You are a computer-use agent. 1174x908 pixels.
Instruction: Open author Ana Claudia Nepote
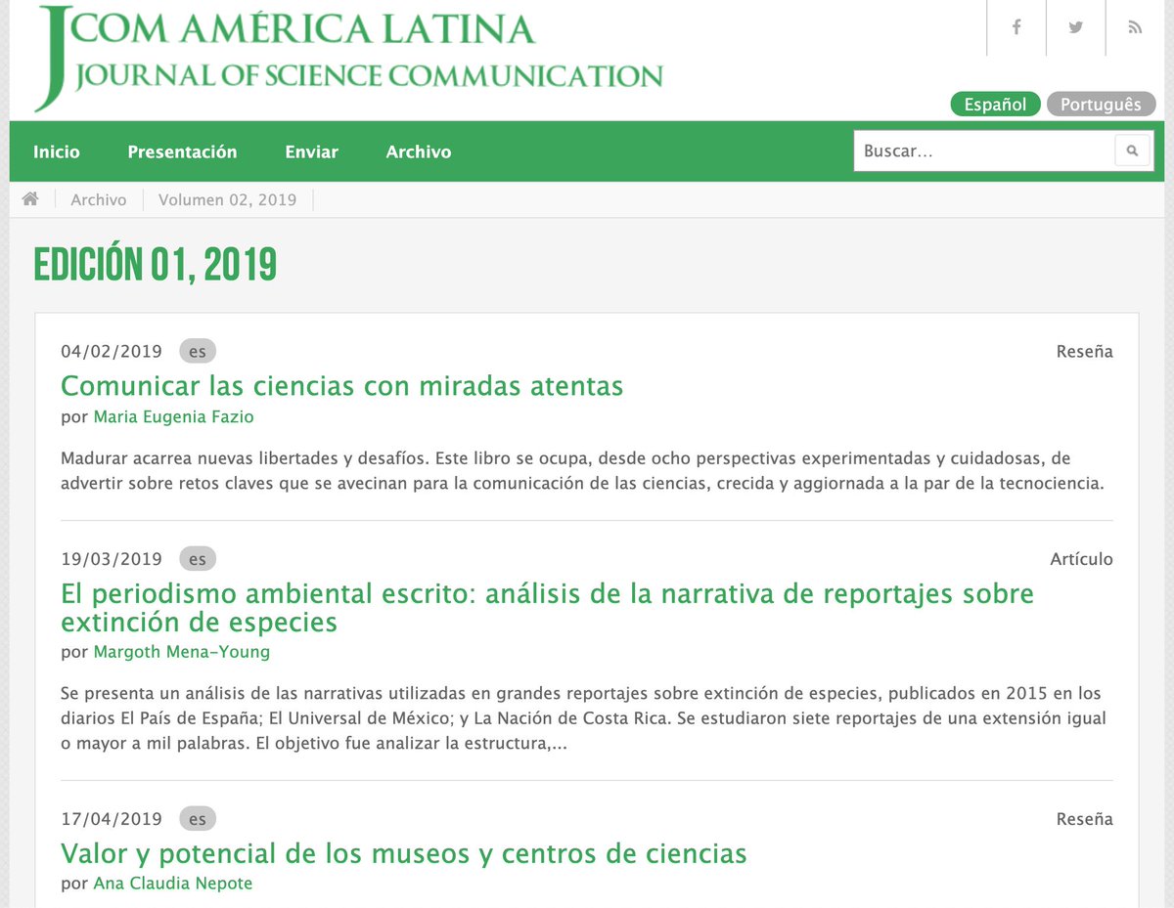tap(173, 884)
